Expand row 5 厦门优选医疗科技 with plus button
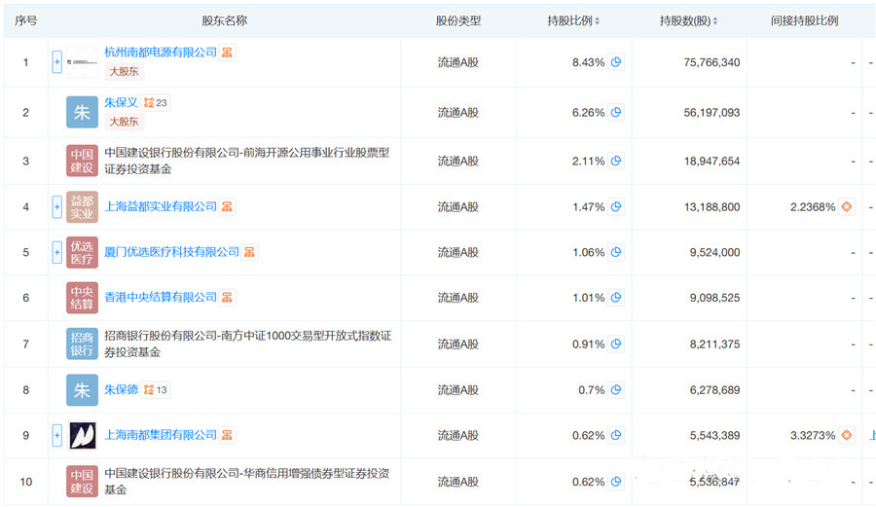 [x=57, y=252]
